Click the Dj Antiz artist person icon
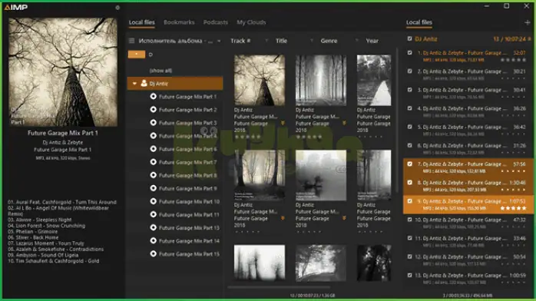Viewport: 536px width, 301px height. [x=144, y=84]
